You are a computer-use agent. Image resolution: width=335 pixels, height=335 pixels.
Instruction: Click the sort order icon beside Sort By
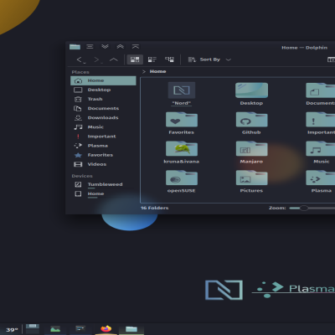point(192,59)
